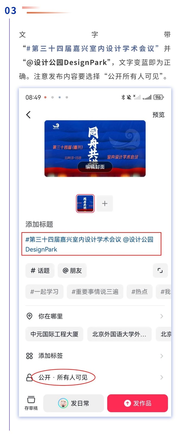Image resolution: width=185 pixels, height=434 pixels.
Task: Expand the text editor fullscreen icon
Action: click(x=160, y=270)
